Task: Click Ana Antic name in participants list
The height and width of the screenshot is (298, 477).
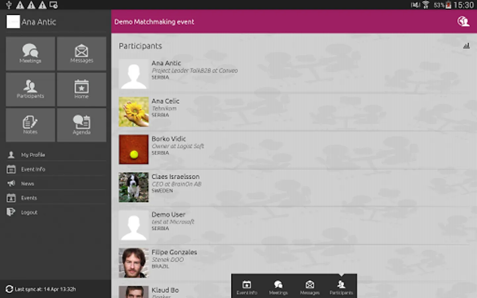Action: [x=166, y=63]
